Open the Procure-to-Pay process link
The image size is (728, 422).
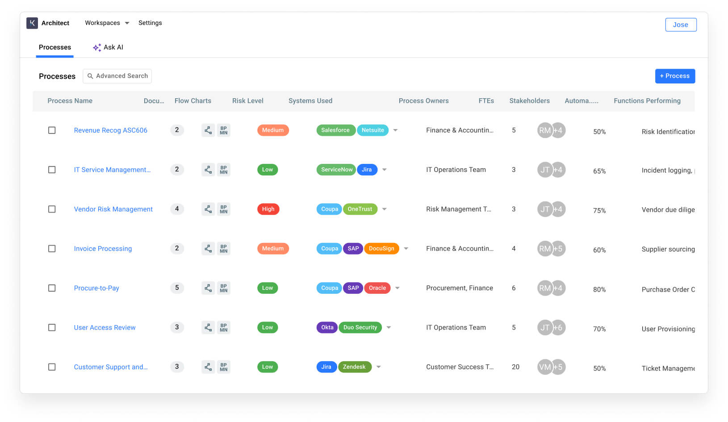[x=96, y=288]
